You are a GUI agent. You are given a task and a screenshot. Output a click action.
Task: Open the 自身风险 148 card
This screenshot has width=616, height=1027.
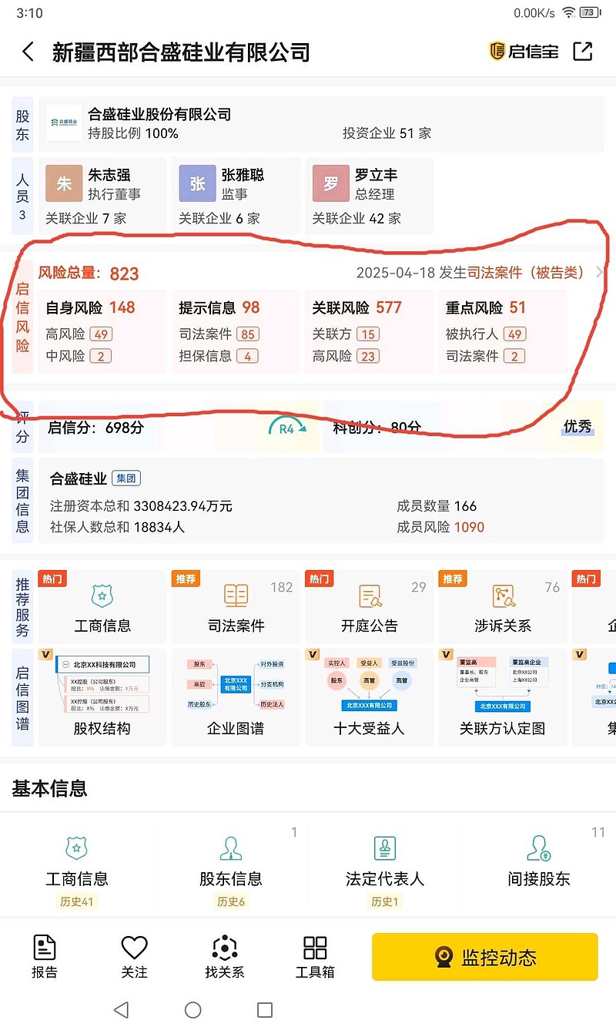tap(102, 332)
